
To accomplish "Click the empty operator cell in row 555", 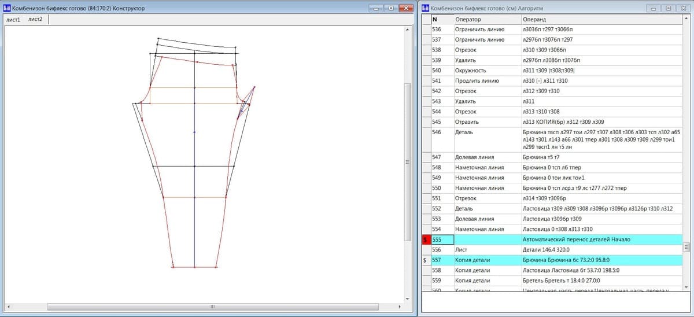I will pyautogui.click(x=487, y=239).
